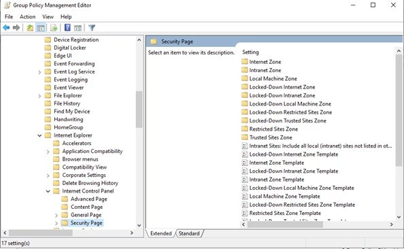Select Delete Browsing History in the tree

point(90,183)
